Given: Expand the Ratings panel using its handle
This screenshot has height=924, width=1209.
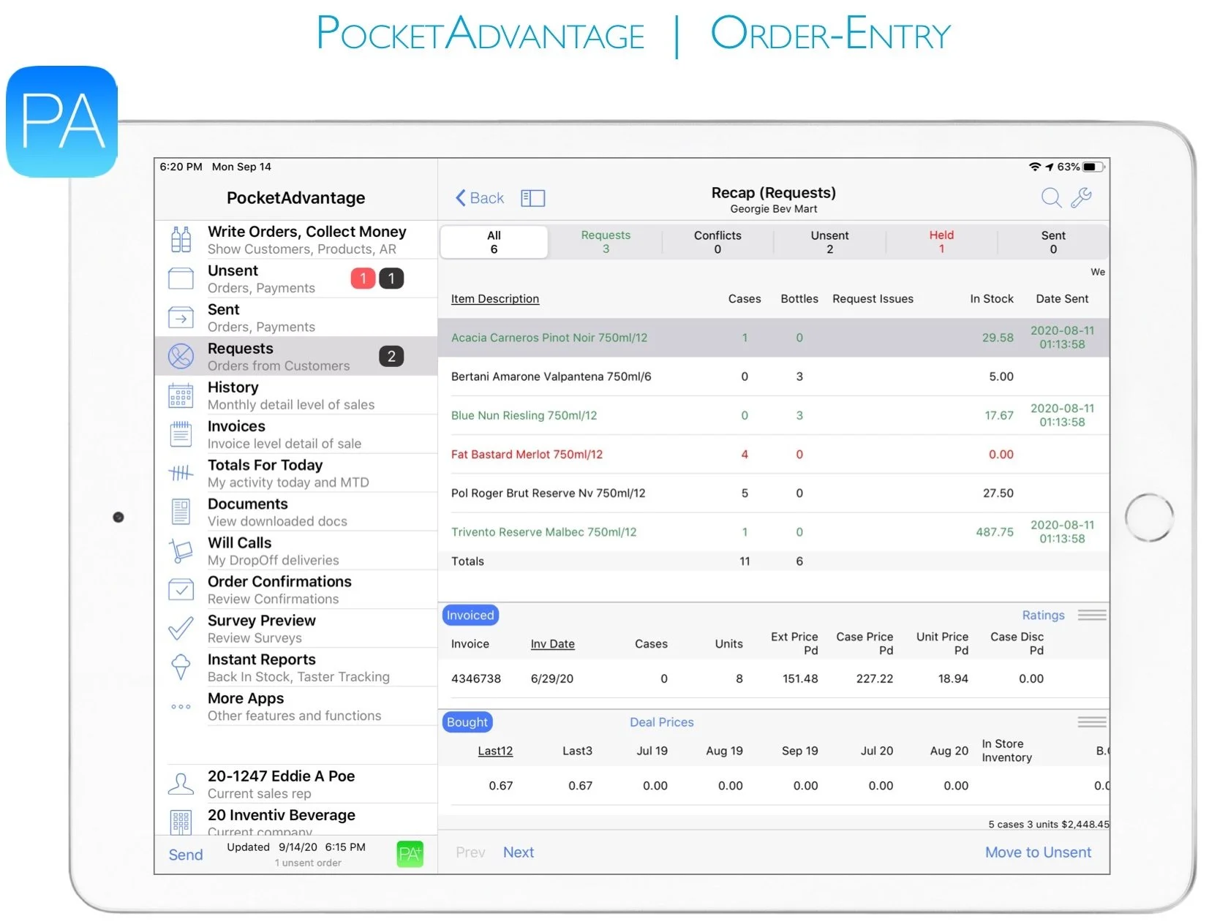Looking at the screenshot, I should 1092,615.
